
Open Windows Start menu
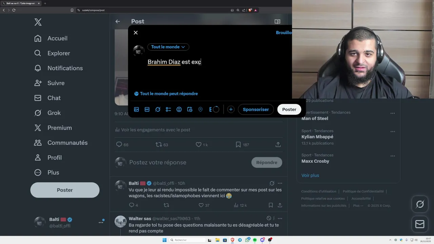point(164,240)
